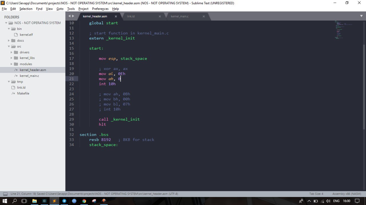Open the File menu
The image size is (366, 205).
(4, 9)
